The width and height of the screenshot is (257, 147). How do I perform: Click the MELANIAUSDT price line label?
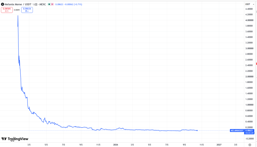tap(237, 130)
